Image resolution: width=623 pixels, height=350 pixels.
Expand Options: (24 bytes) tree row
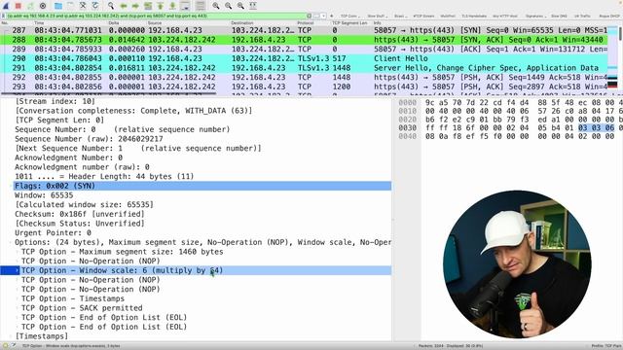click(x=11, y=242)
